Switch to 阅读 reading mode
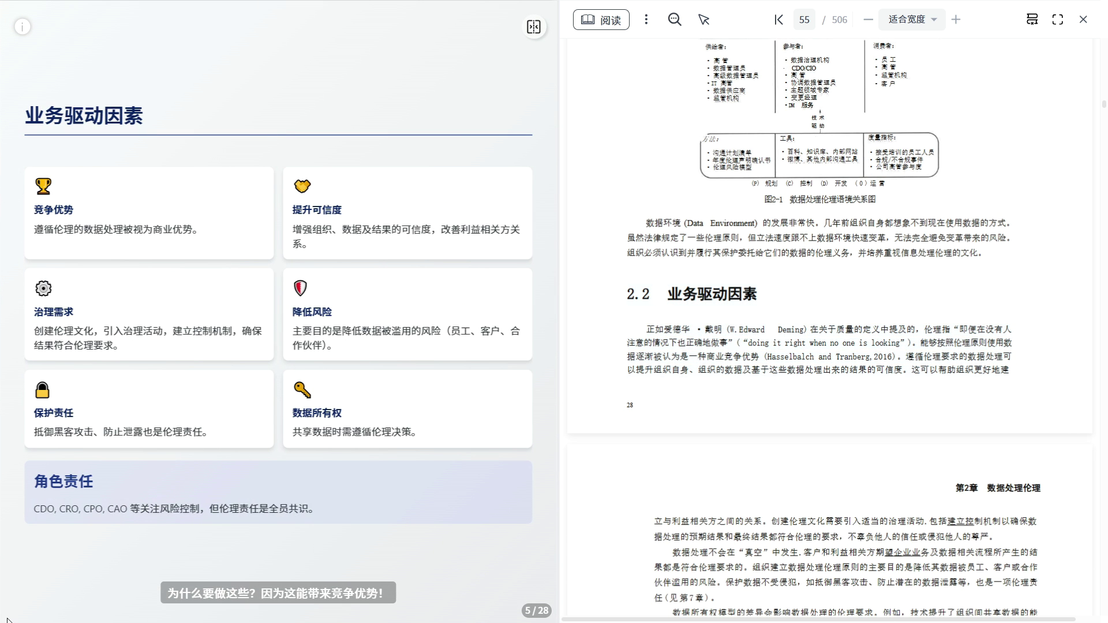Screen dimensions: 1108x623 [x=601, y=20]
